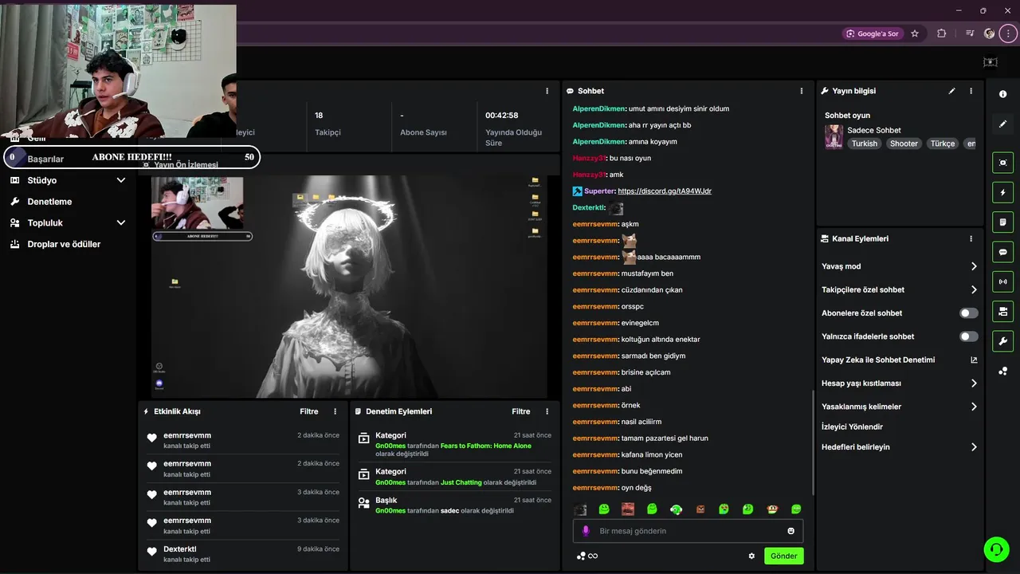Click the Fears to Fathom: Home Alone text
The height and width of the screenshot is (574, 1020).
click(486, 446)
